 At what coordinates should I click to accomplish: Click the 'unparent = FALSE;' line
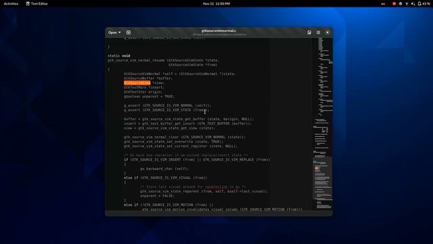(x=157, y=196)
